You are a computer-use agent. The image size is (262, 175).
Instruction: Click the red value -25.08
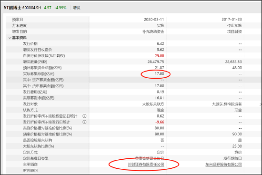point(159,56)
